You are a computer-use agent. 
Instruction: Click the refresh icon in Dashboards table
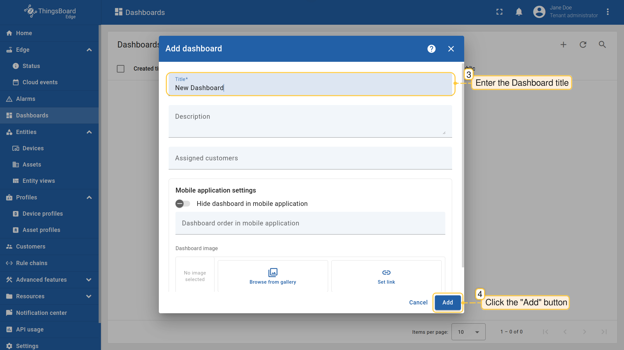coord(583,45)
